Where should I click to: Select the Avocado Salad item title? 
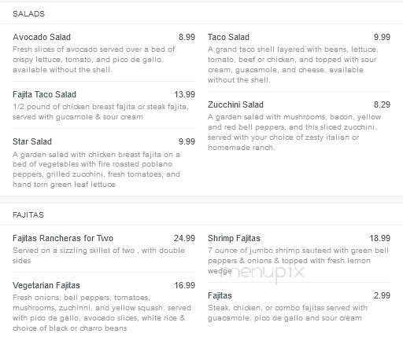coord(42,37)
